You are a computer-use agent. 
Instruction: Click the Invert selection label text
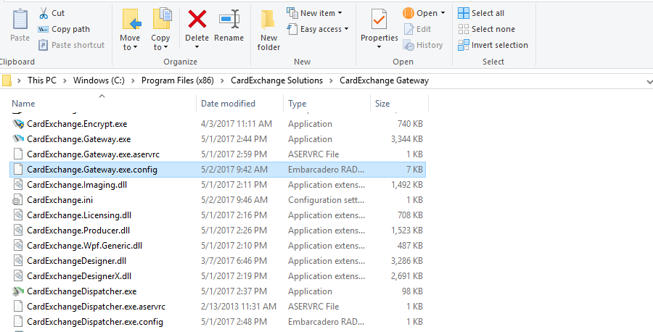tap(500, 45)
